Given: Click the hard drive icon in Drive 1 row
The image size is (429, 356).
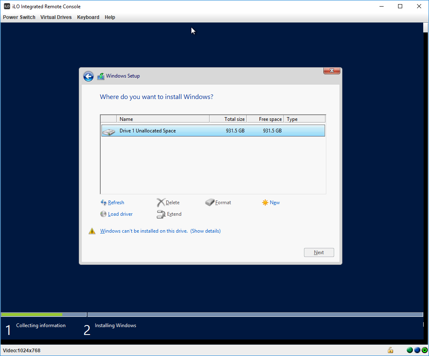Looking at the screenshot, I should click(108, 132).
